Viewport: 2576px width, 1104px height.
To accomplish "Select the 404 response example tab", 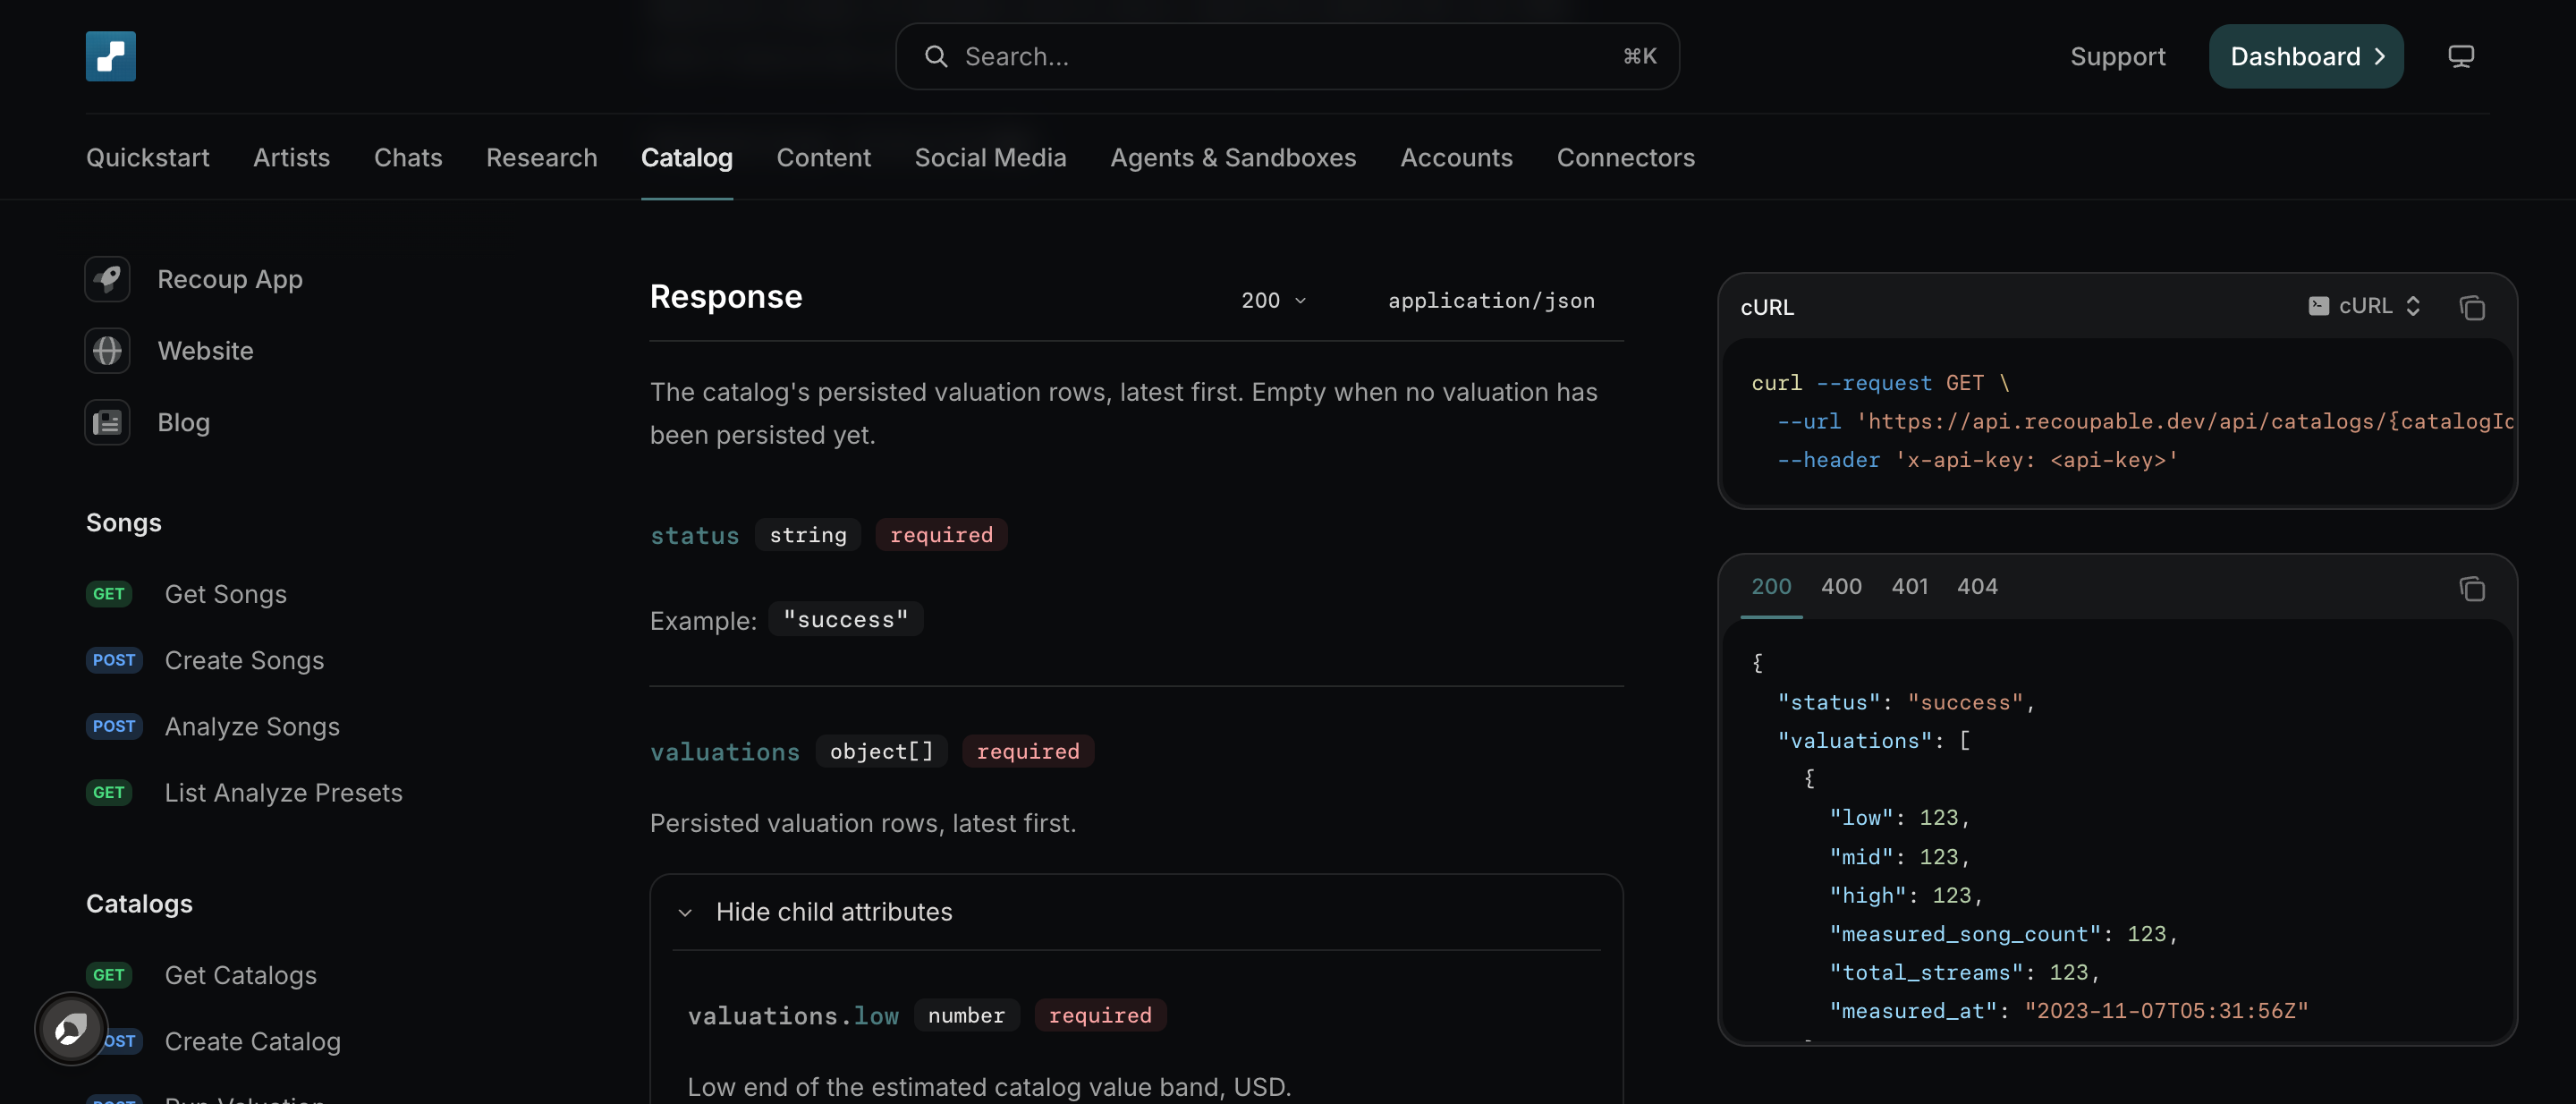I will (x=1977, y=587).
